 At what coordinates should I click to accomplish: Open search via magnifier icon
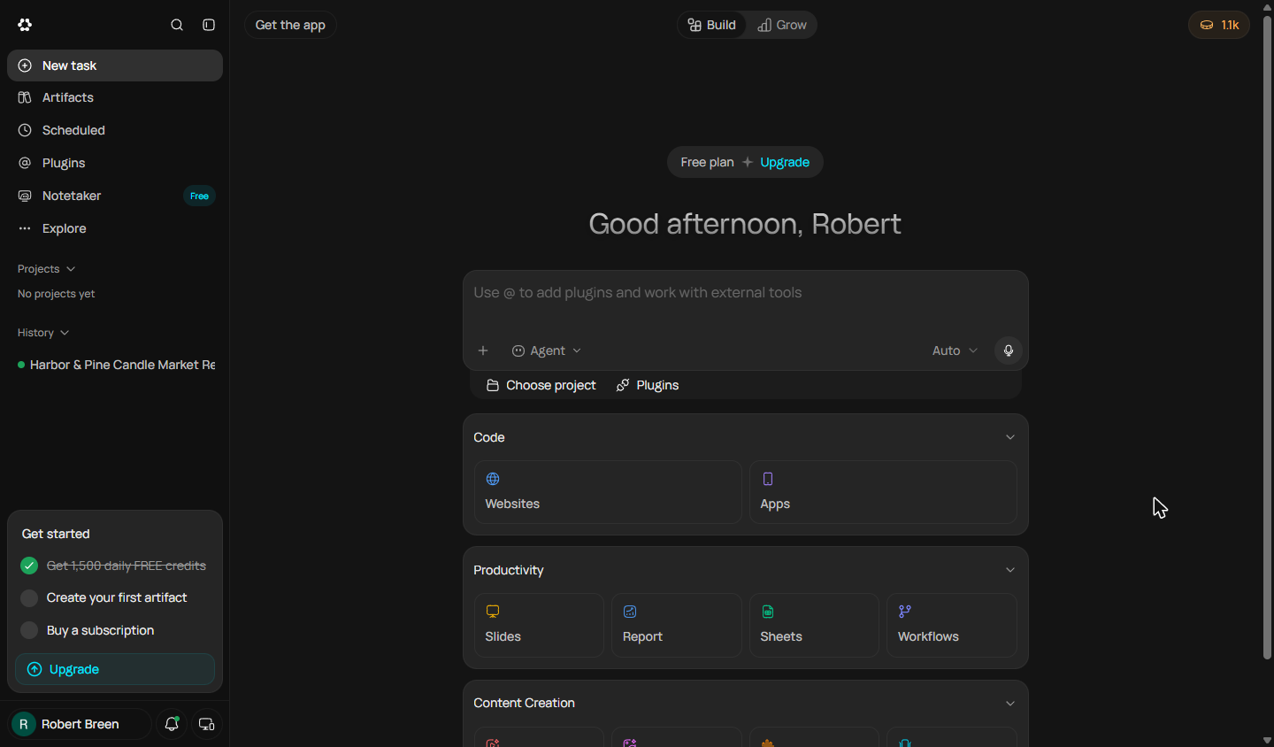[177, 25]
